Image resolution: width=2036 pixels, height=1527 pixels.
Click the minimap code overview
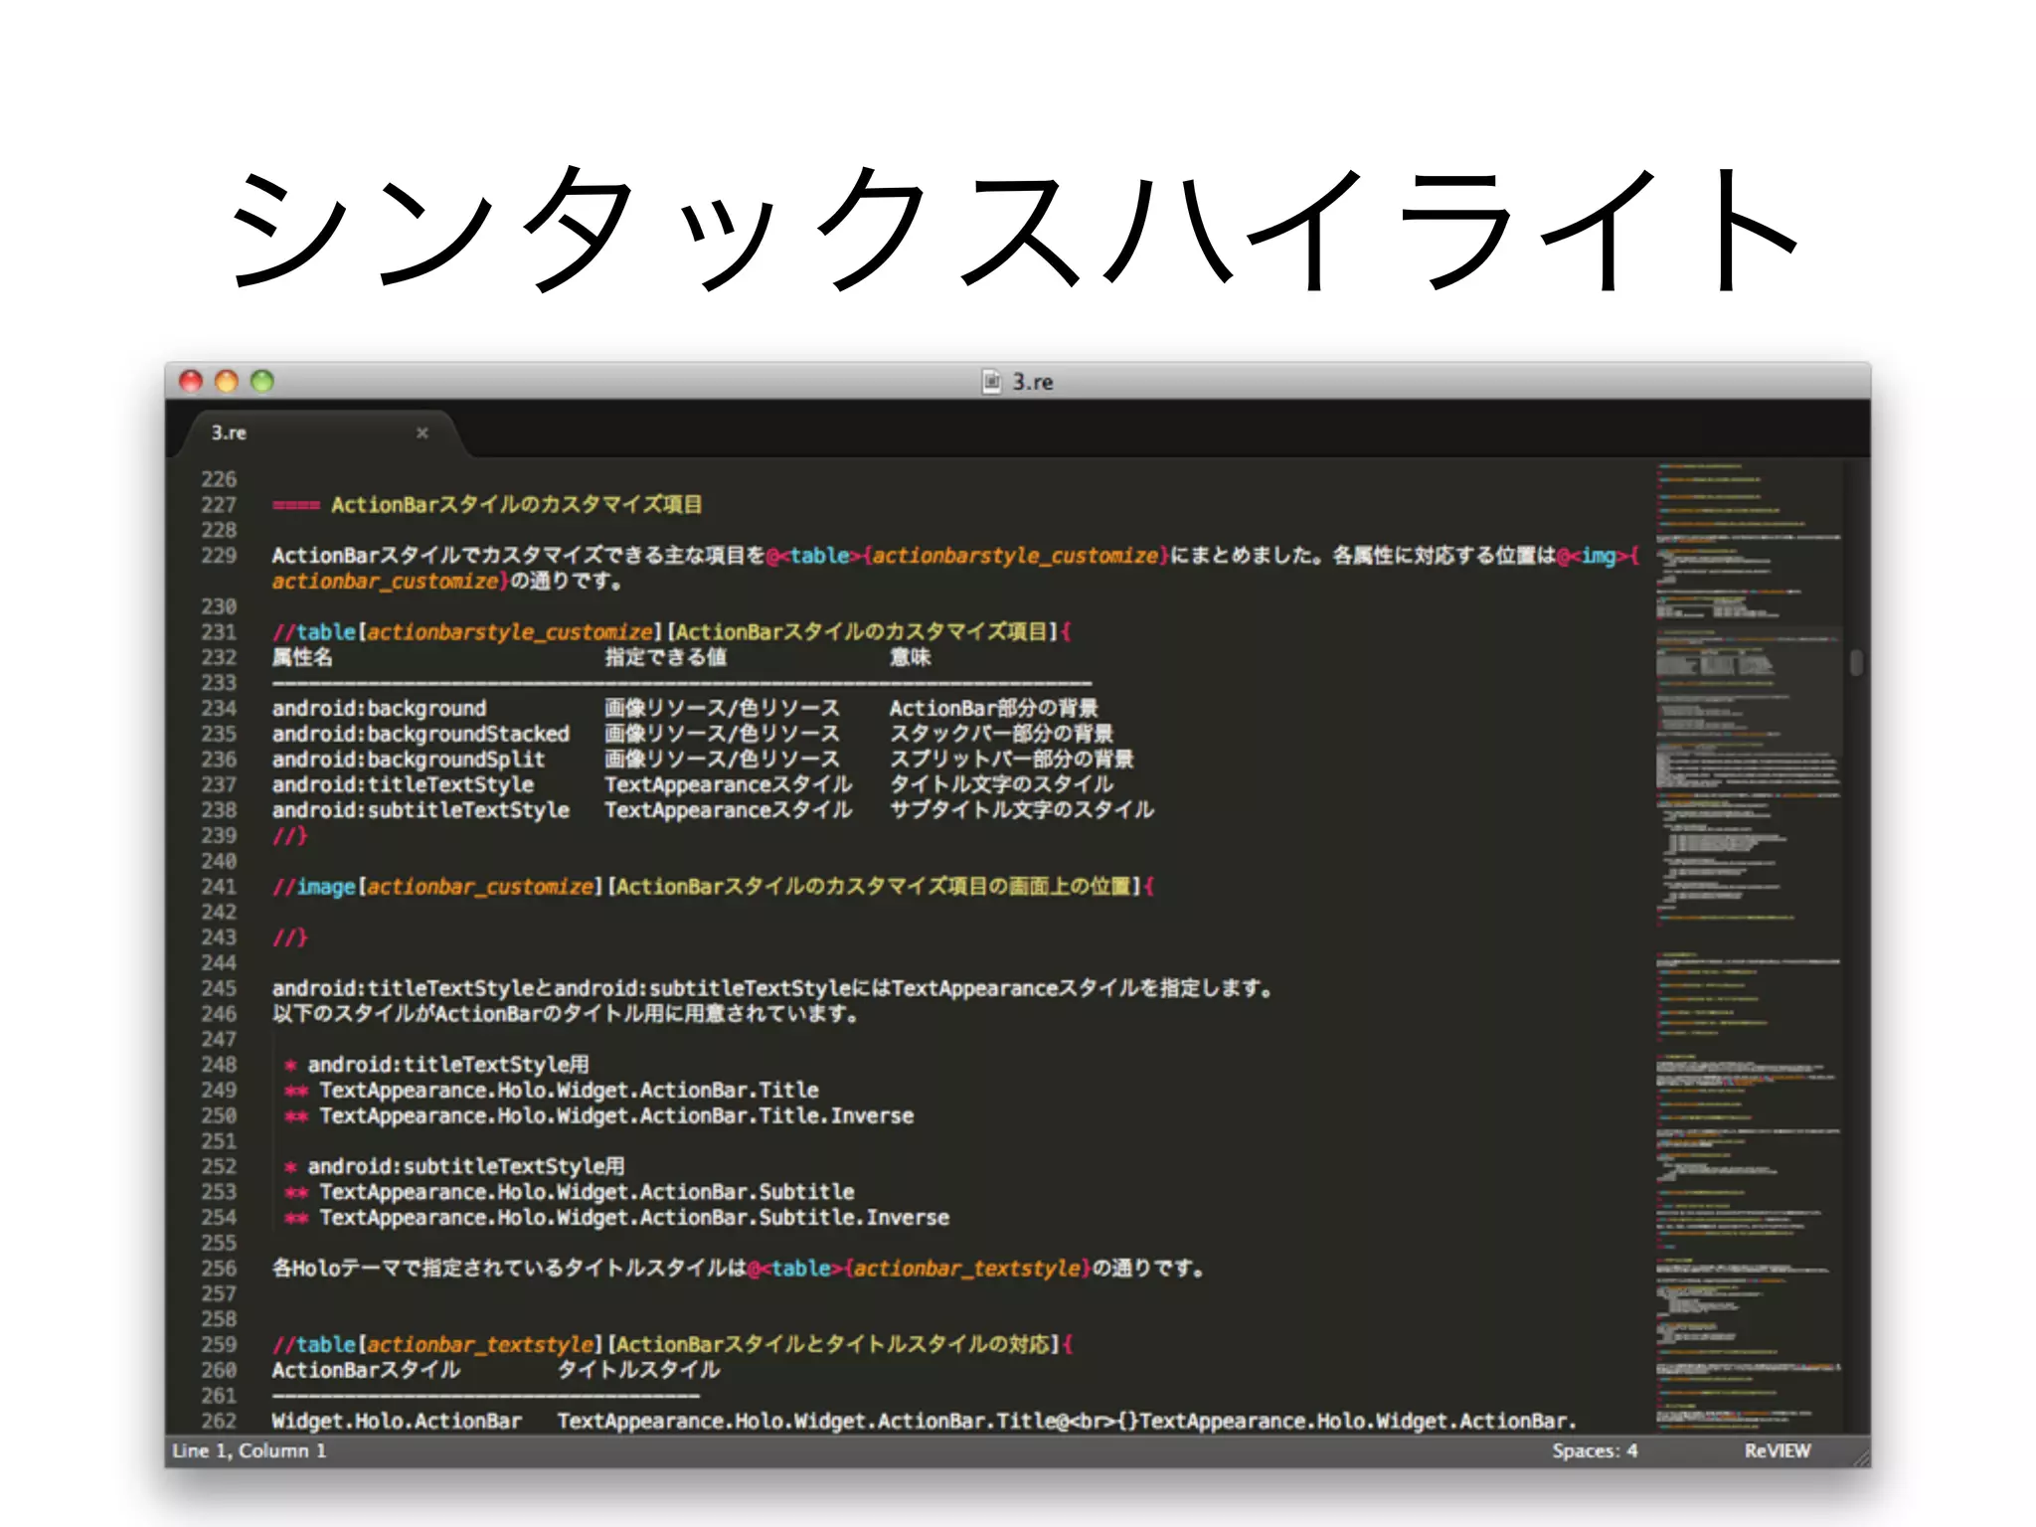pyautogui.click(x=1748, y=944)
